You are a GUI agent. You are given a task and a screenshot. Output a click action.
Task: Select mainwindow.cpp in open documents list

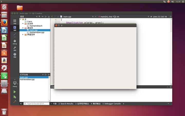[27, 79]
